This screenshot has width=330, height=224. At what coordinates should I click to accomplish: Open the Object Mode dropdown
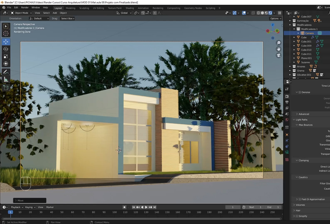coord(21,13)
